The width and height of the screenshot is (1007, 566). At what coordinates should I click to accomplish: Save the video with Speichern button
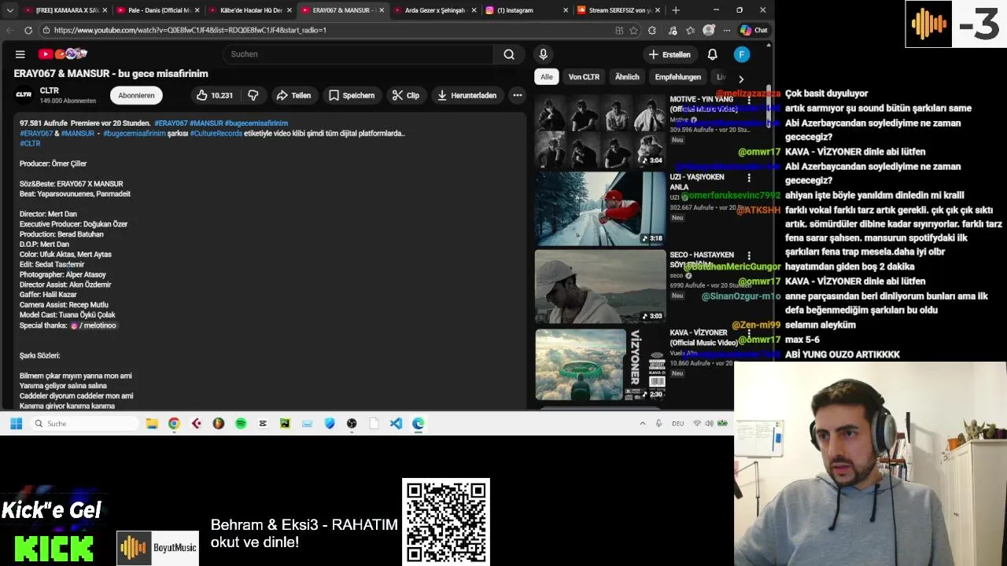click(352, 95)
